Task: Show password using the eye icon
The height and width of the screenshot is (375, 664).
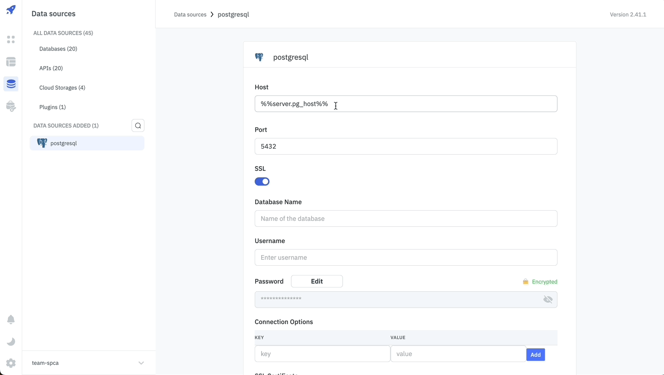Action: [548, 300]
